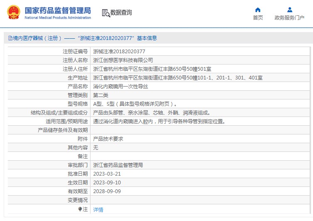Click the document icon before 境内医疗器械
This screenshot has height=221, width=313.
[x=10, y=38]
